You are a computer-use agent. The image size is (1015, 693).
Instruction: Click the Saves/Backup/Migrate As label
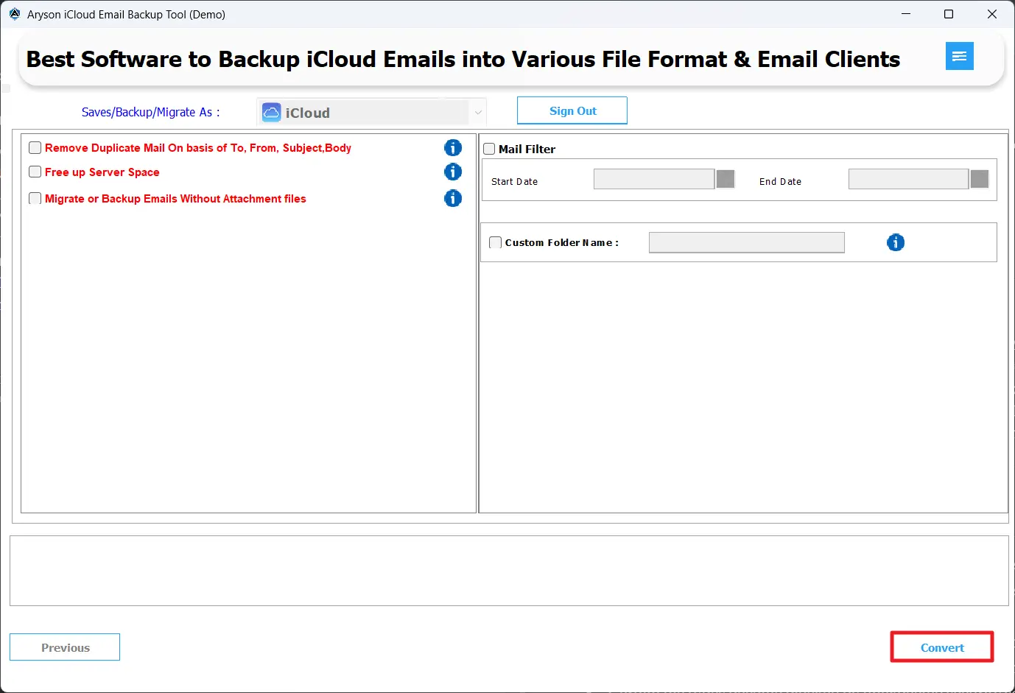point(150,112)
